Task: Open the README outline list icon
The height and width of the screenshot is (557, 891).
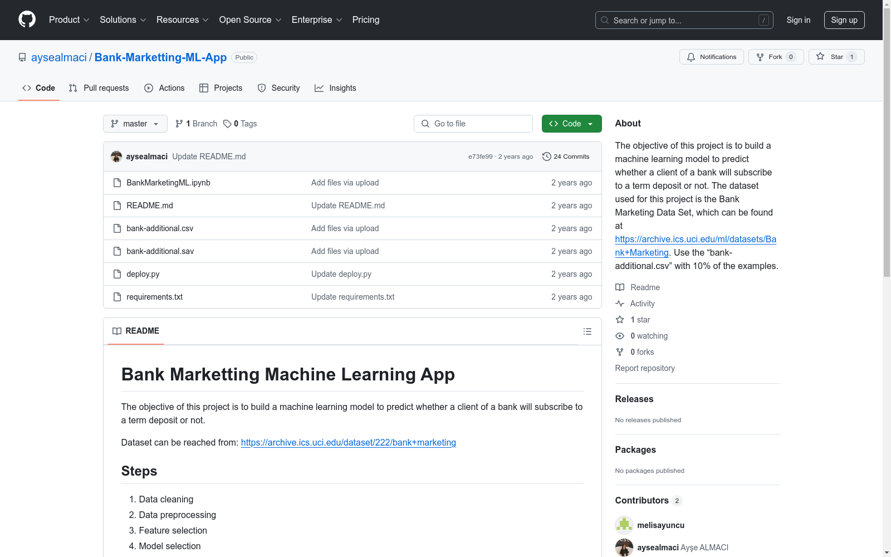Action: (588, 331)
